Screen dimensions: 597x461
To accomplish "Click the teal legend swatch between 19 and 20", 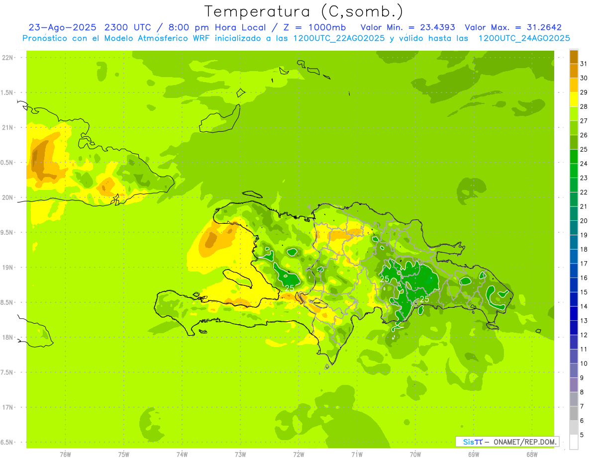I will click(574, 228).
